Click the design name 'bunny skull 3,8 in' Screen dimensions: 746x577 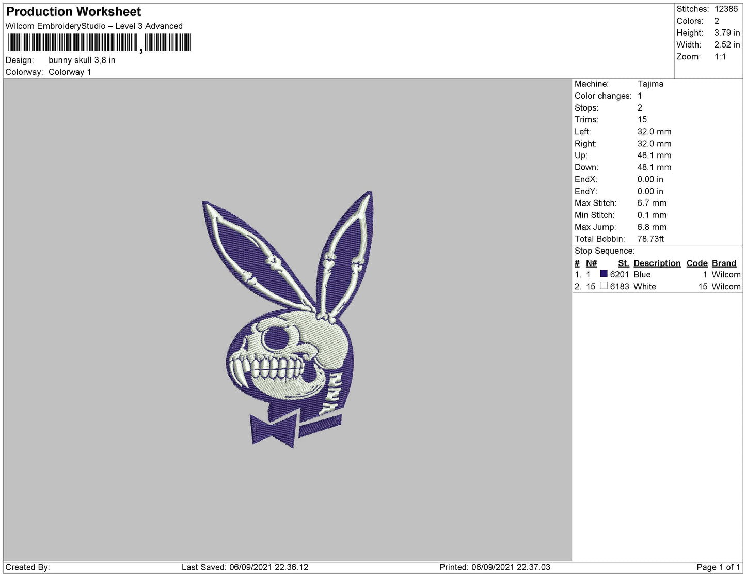tap(82, 60)
